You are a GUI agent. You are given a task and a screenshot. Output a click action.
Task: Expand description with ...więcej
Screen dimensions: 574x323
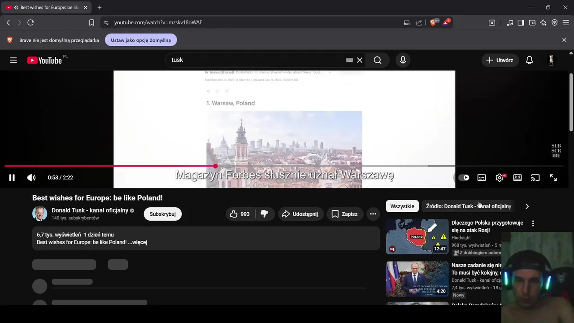pyautogui.click(x=137, y=242)
